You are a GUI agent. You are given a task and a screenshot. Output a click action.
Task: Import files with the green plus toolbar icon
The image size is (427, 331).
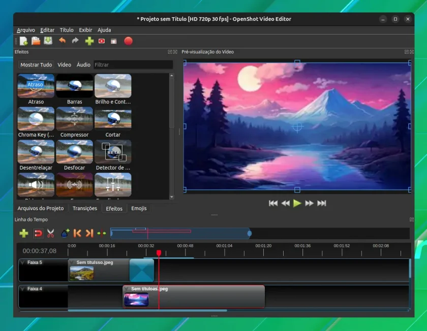pos(89,41)
